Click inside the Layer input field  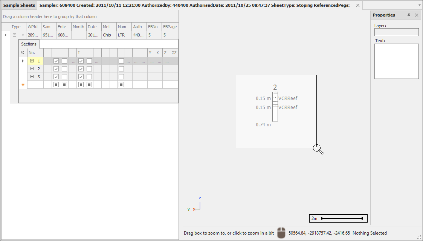(396, 32)
